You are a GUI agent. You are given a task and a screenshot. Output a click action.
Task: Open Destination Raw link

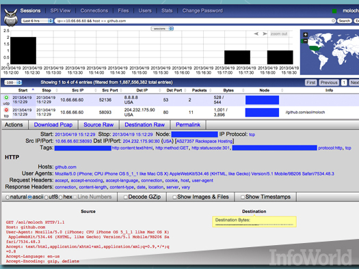coord(145,125)
